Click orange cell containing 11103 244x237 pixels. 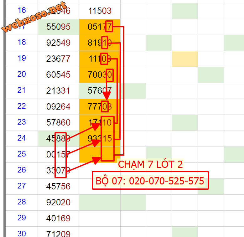pyautogui.click(x=100, y=59)
